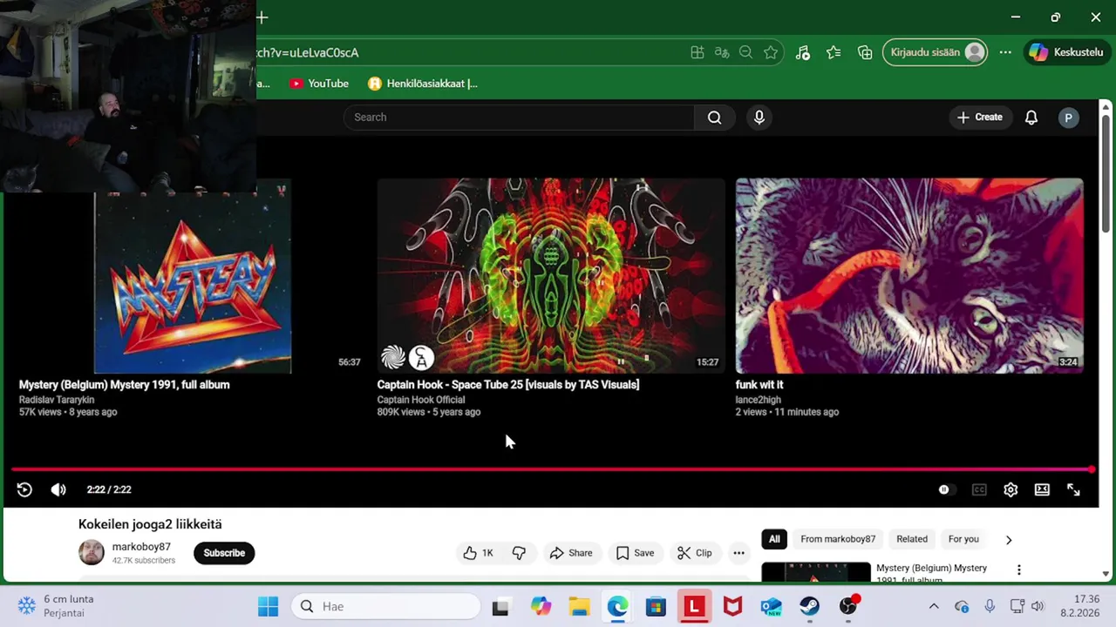Toggle subtitles CC button
Image resolution: width=1116 pixels, height=627 pixels.
pos(979,489)
